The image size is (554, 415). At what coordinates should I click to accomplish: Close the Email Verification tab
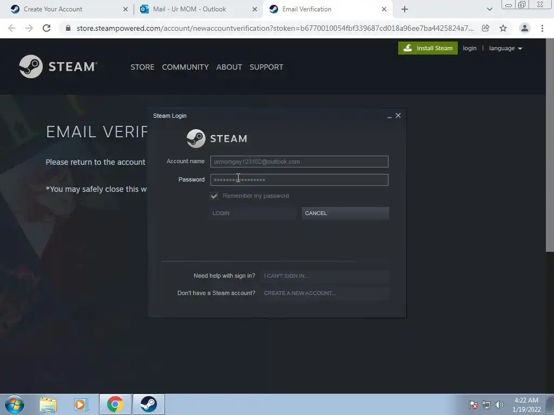tap(384, 10)
